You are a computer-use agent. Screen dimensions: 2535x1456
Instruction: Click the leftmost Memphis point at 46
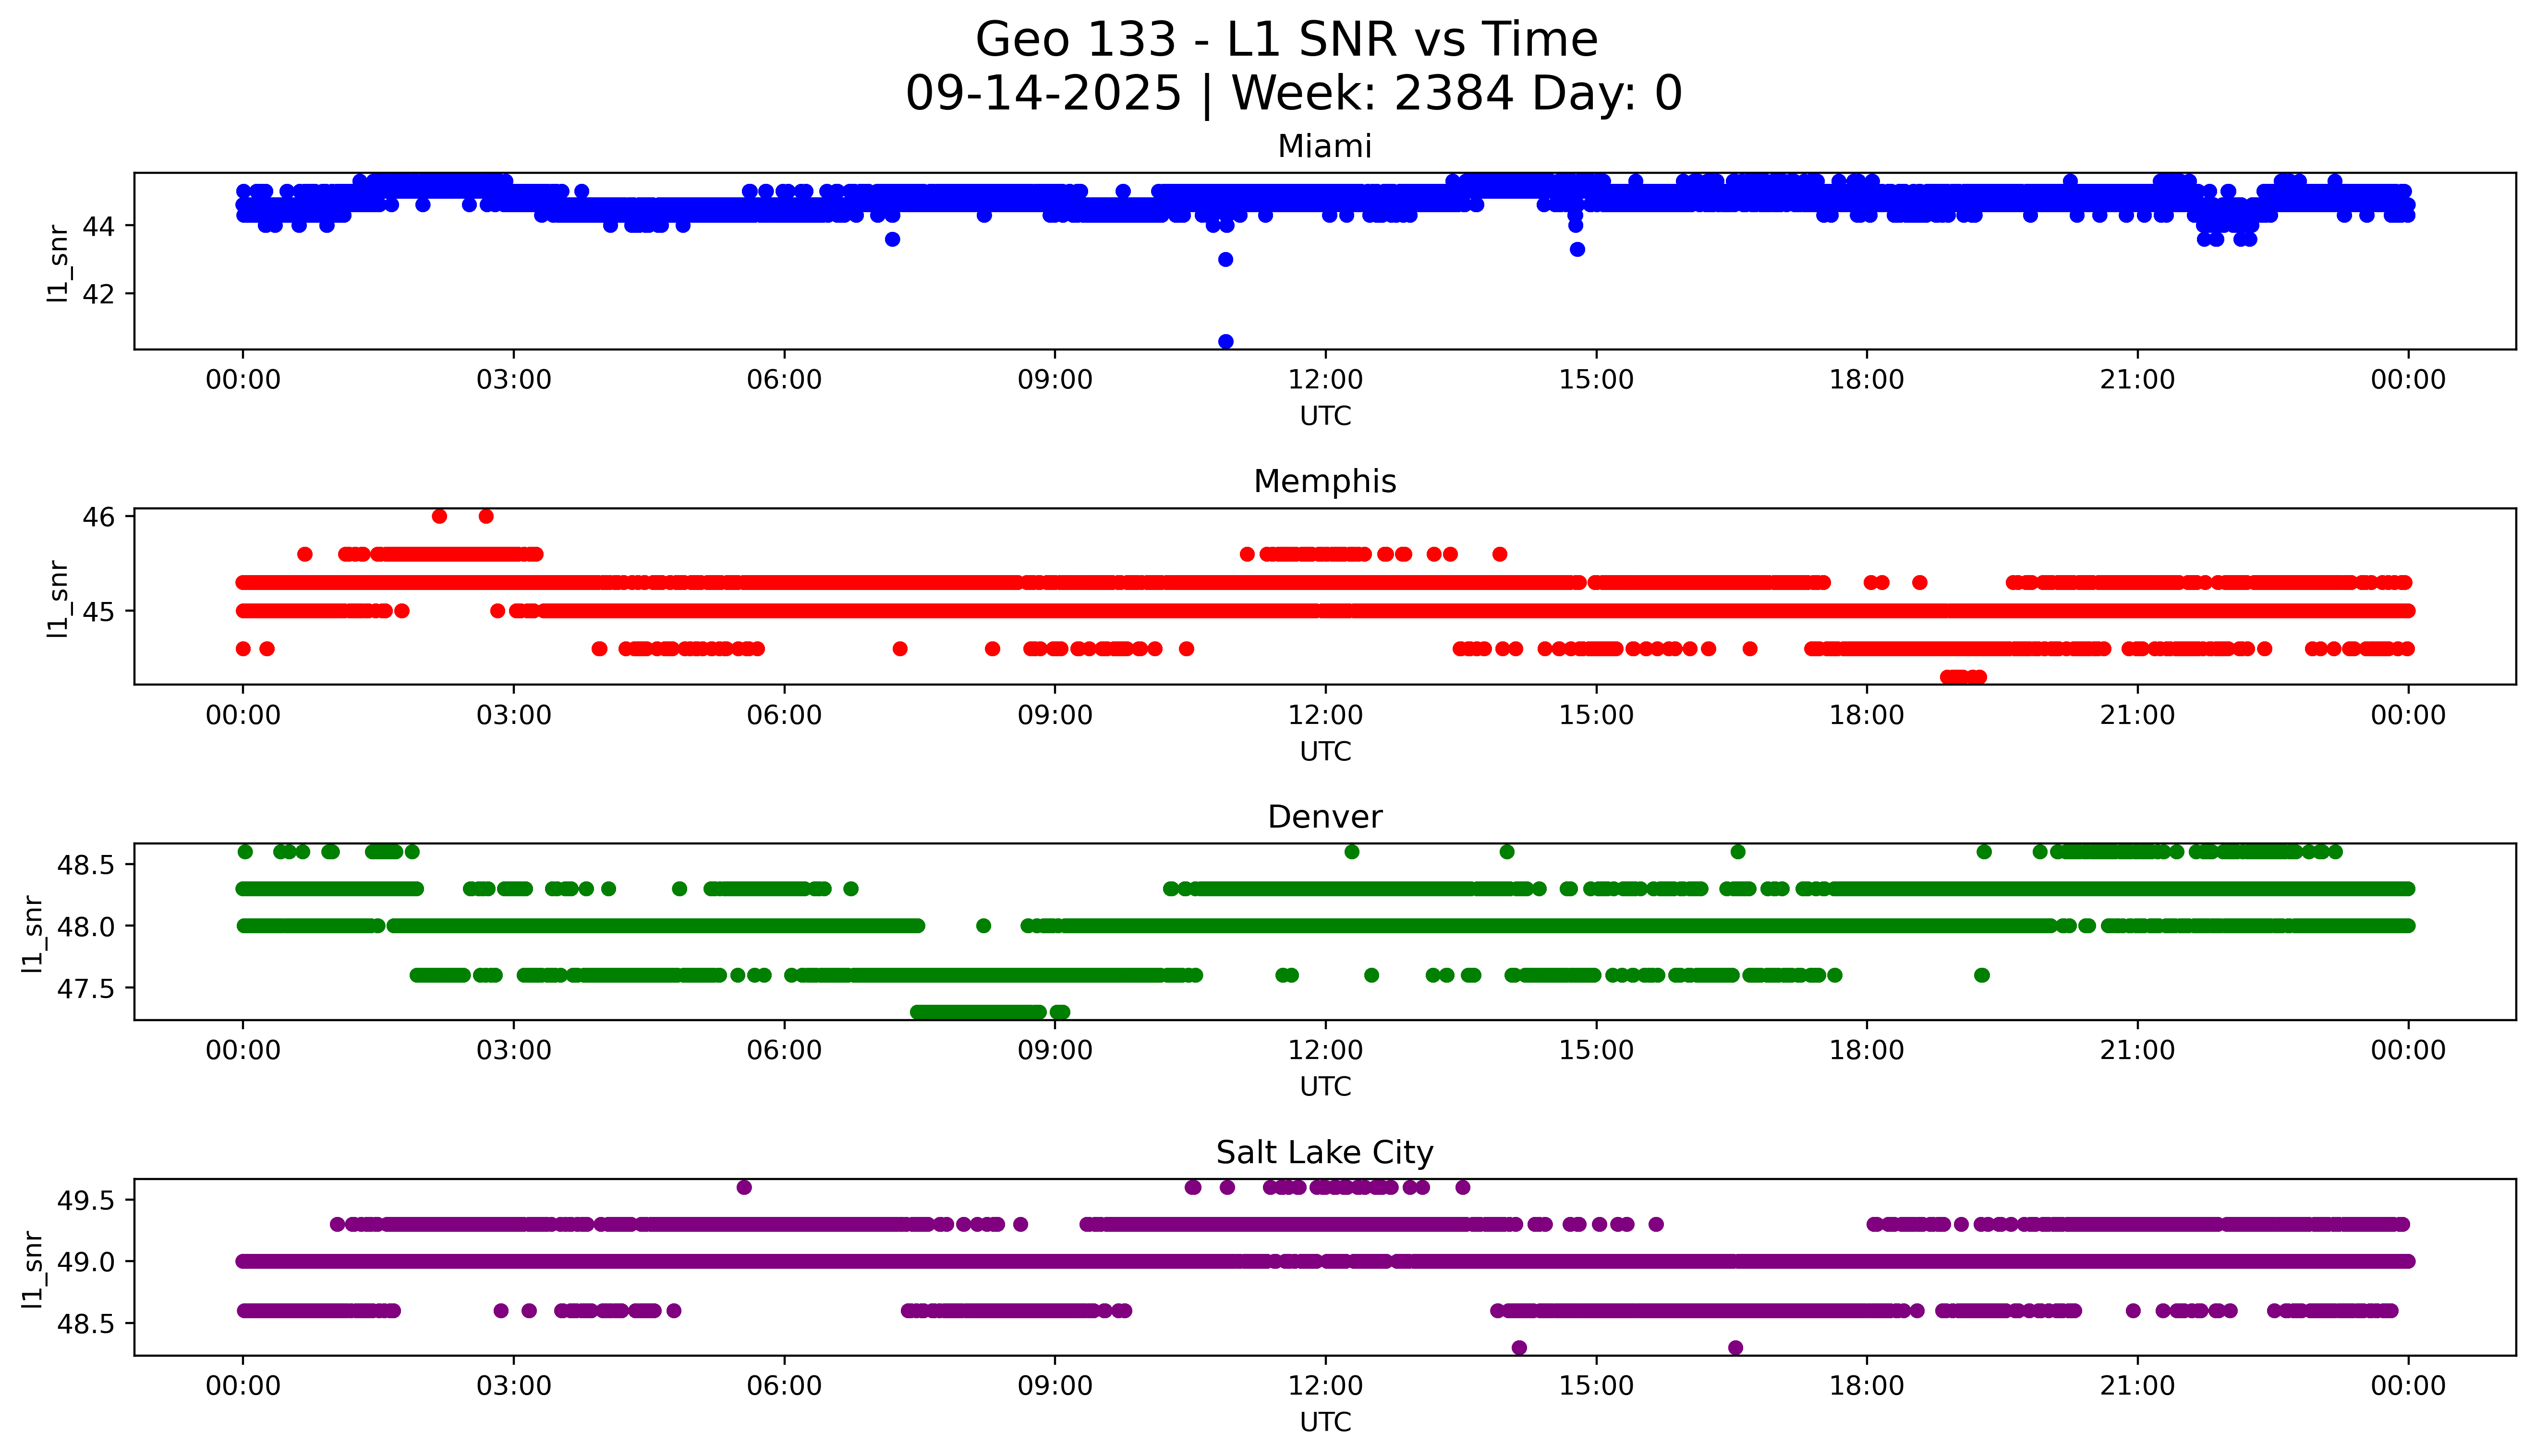coord(439,517)
